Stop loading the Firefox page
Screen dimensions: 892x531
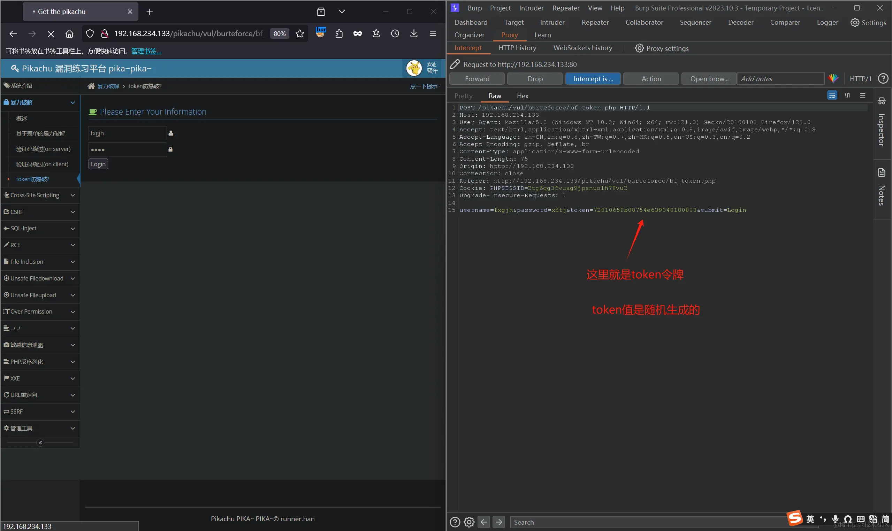(51, 34)
